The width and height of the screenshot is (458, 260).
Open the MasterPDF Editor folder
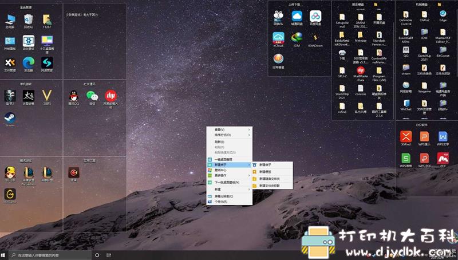click(443, 36)
